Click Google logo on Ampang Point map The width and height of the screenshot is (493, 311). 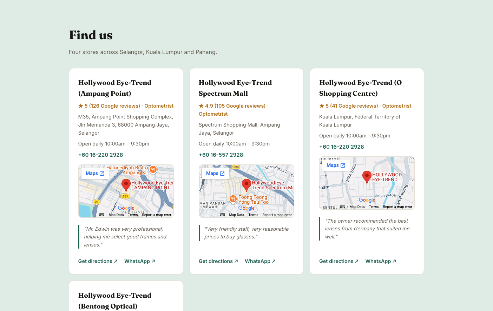pyautogui.click(x=126, y=208)
